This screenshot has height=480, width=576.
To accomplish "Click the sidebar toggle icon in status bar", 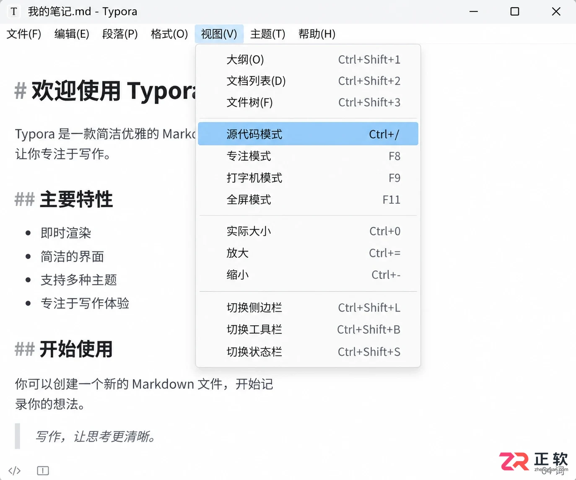I will click(x=43, y=470).
